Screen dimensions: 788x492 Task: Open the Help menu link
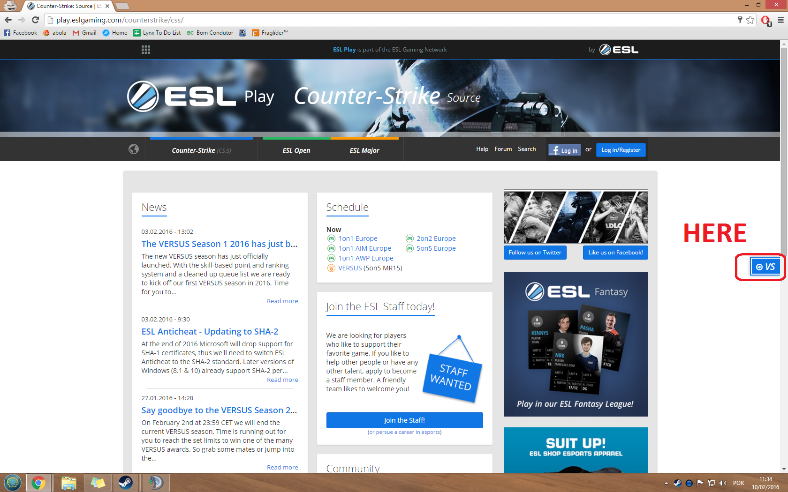click(482, 149)
